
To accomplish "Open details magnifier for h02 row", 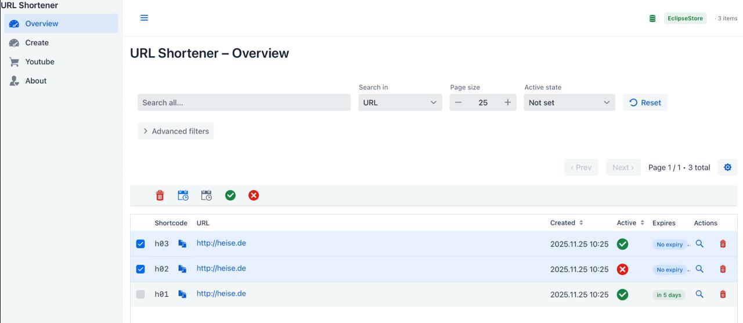I will 699,269.
